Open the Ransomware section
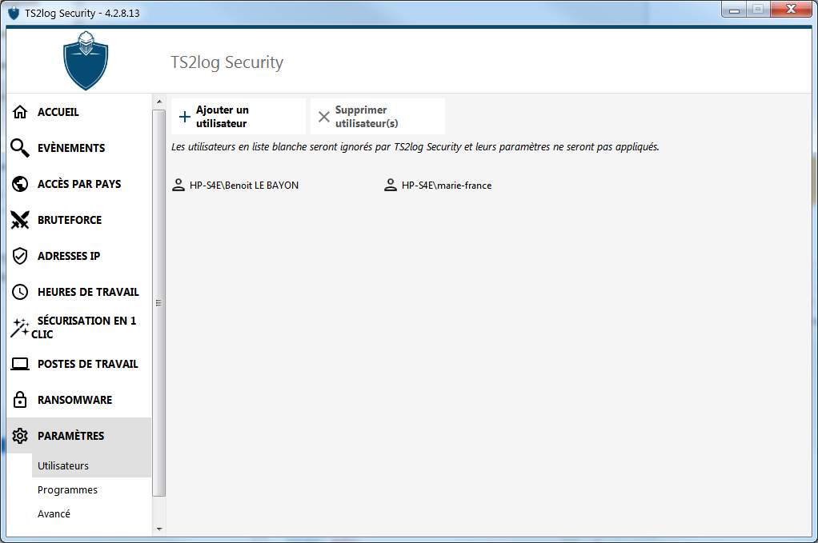This screenshot has height=543, width=818. (x=79, y=400)
